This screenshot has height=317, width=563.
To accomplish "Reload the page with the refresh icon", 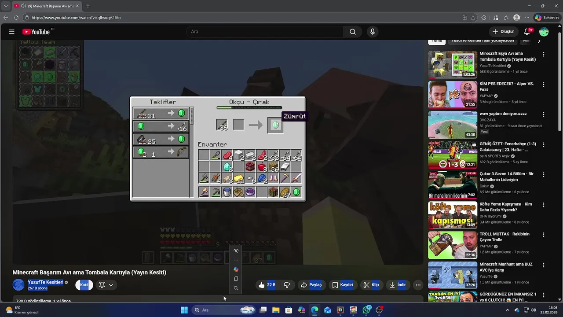I will point(16,18).
